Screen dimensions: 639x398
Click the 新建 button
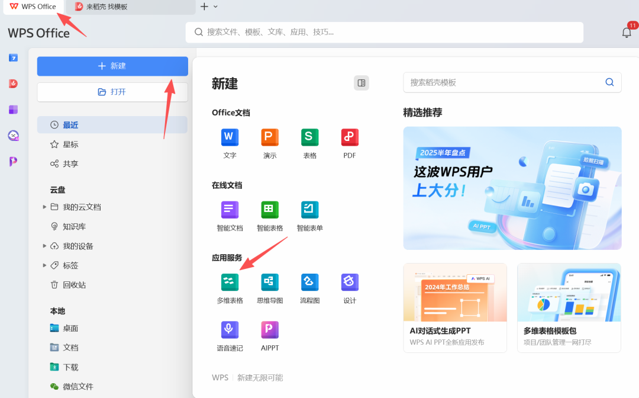[112, 66]
